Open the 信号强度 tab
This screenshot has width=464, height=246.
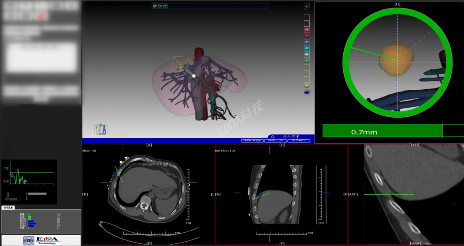(8, 208)
